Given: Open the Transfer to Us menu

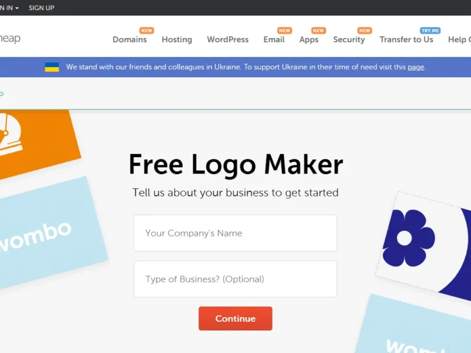Looking at the screenshot, I should (x=406, y=39).
